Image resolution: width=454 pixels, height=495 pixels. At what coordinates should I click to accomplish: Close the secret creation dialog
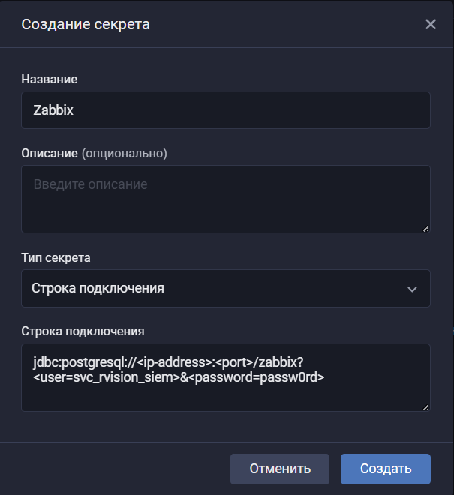(x=431, y=24)
